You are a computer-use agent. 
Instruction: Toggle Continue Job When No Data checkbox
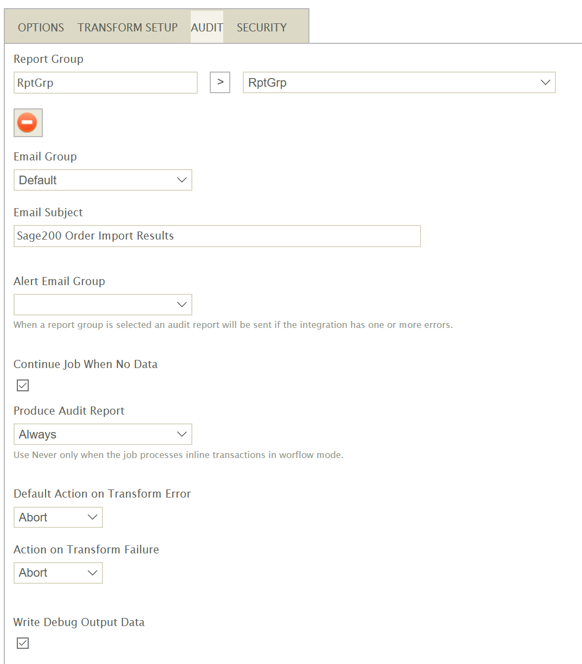(x=23, y=385)
